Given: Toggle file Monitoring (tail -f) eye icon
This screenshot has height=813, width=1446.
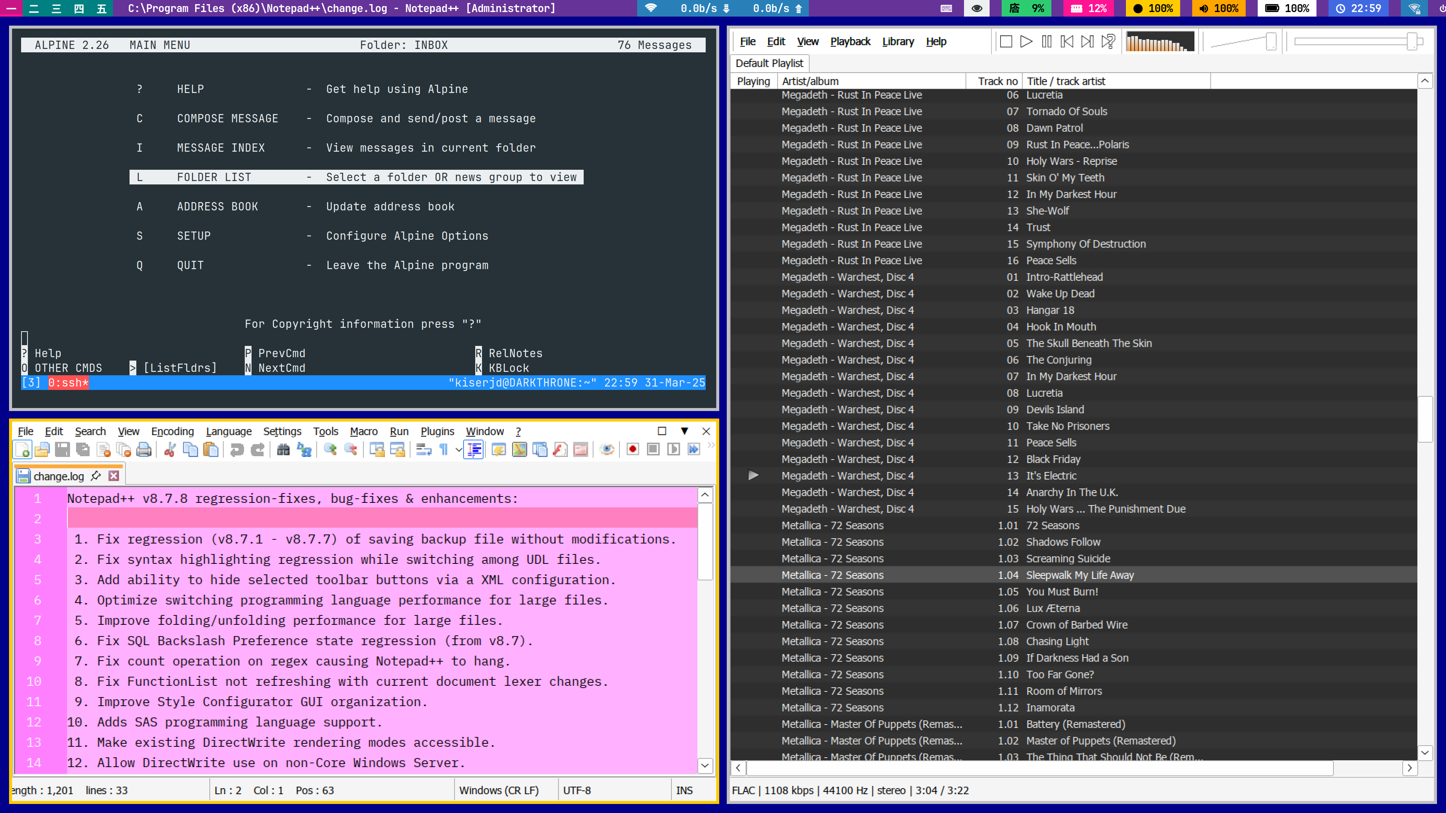Looking at the screenshot, I should point(607,449).
